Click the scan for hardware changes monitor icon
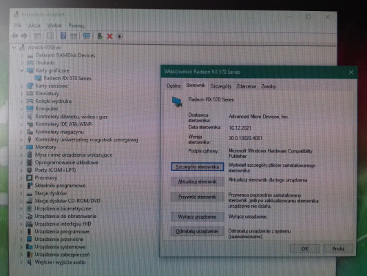This screenshot has height=276, width=367. 86,36
